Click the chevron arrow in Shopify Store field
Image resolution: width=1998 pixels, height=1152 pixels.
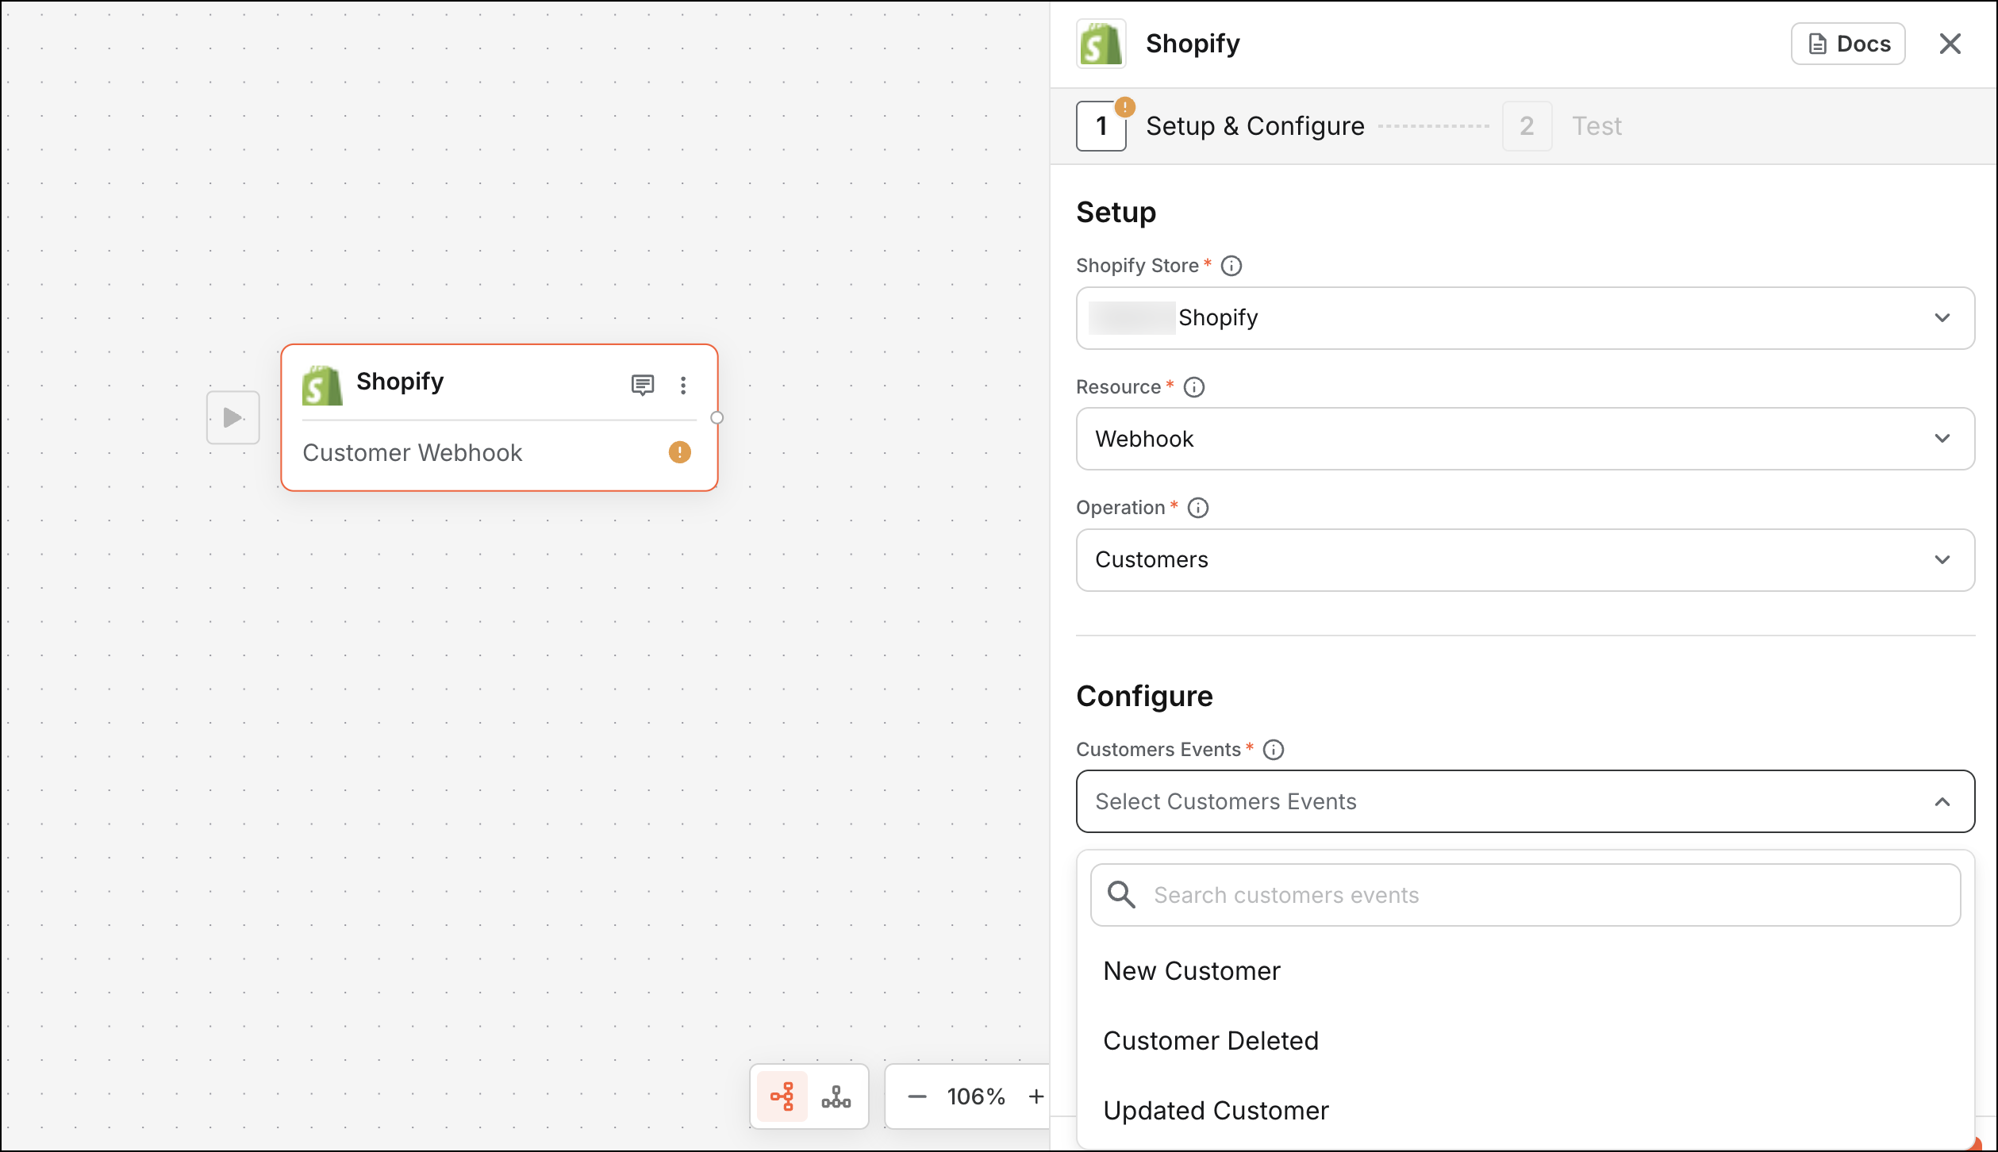pos(1942,318)
